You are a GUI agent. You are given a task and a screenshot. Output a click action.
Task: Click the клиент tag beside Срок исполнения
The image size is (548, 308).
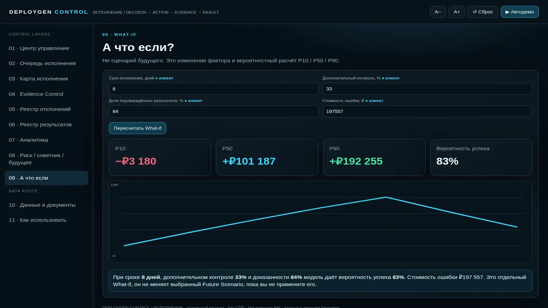click(164, 78)
